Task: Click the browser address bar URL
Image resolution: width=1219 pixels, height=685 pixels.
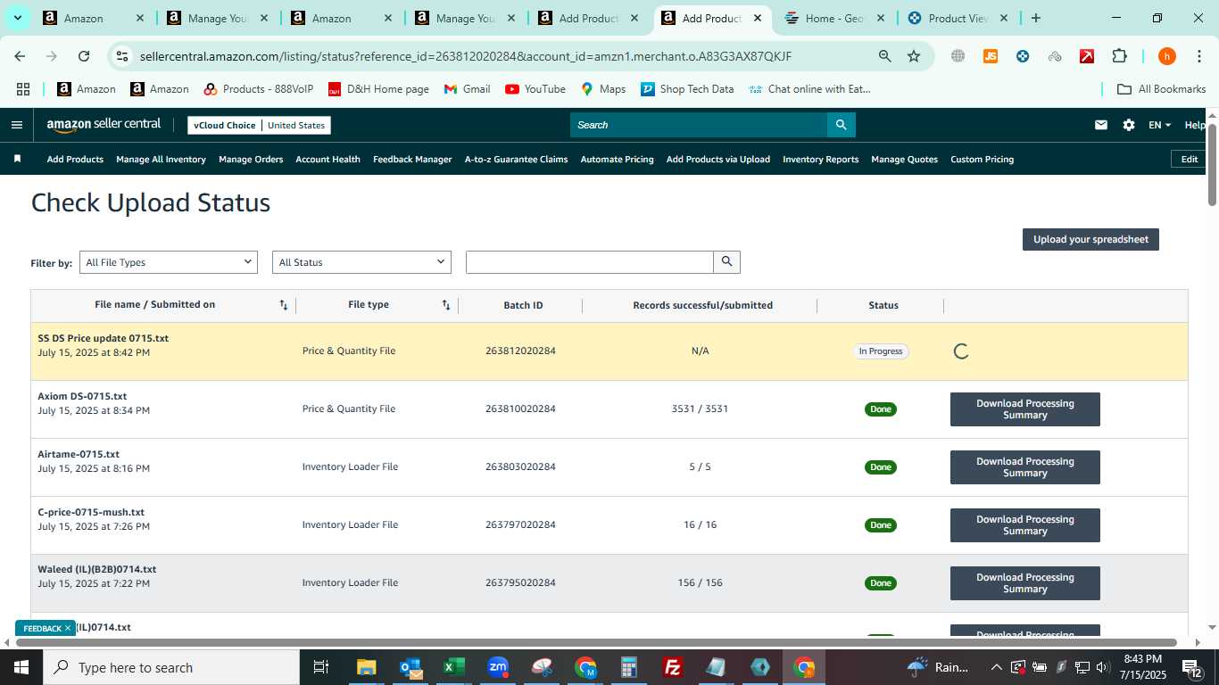Action: click(x=466, y=56)
